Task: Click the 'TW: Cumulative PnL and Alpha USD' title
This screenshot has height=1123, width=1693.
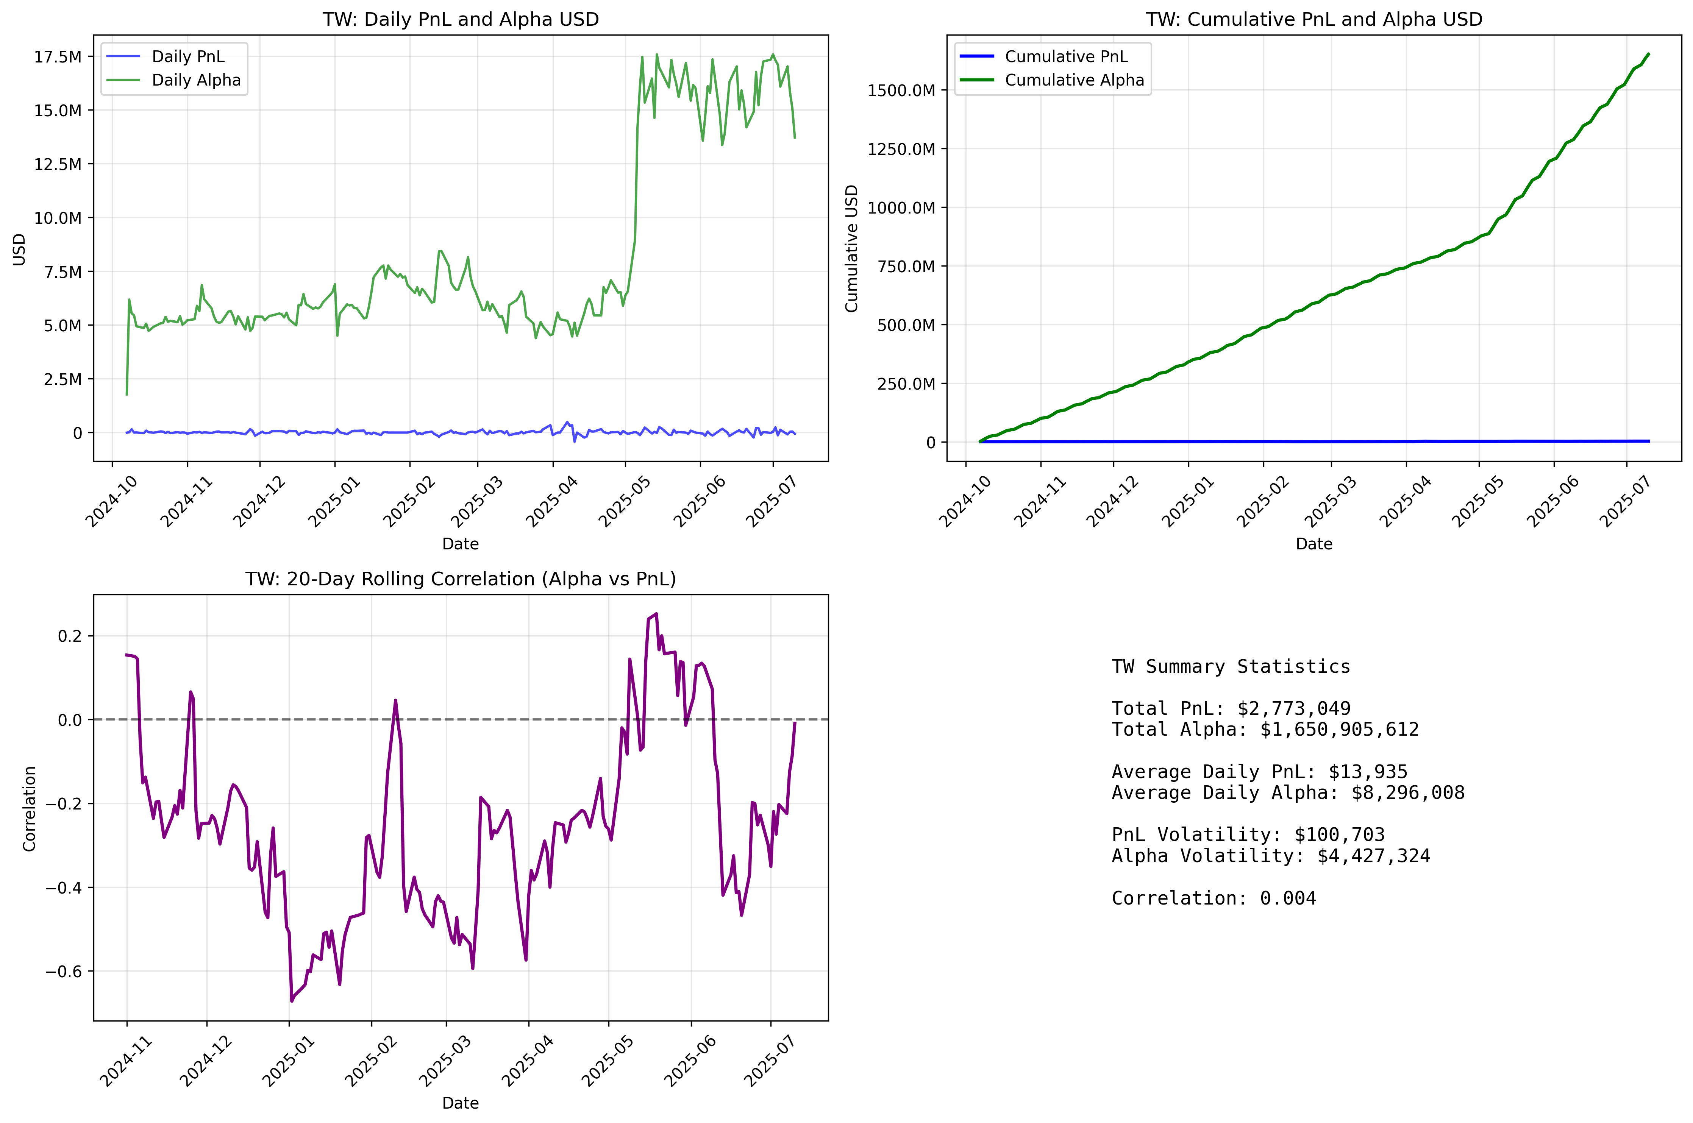Action: (x=1313, y=19)
